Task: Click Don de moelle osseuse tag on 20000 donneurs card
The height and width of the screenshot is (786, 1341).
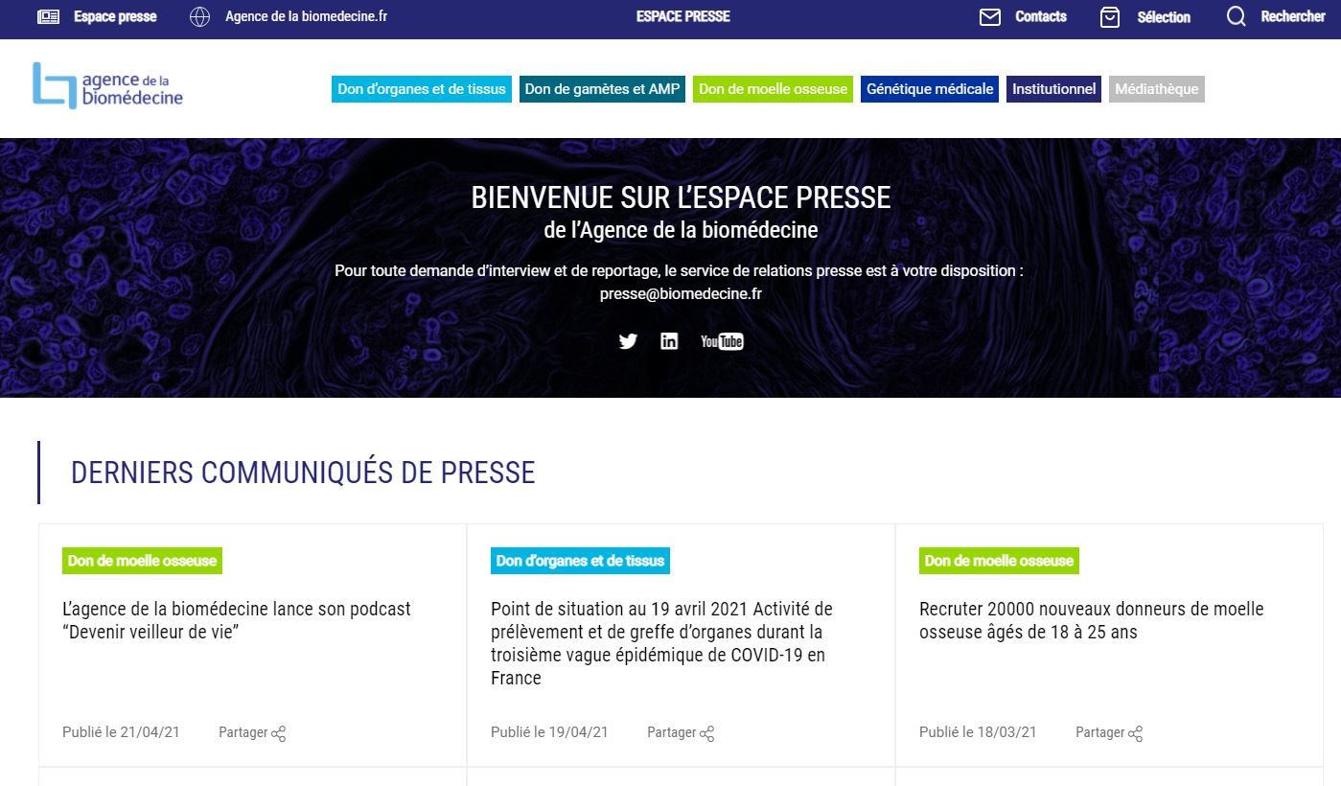Action: 999,561
